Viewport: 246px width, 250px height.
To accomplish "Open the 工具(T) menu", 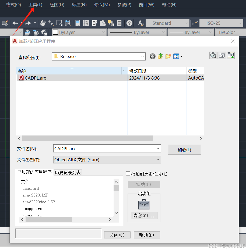I will 35,5.
